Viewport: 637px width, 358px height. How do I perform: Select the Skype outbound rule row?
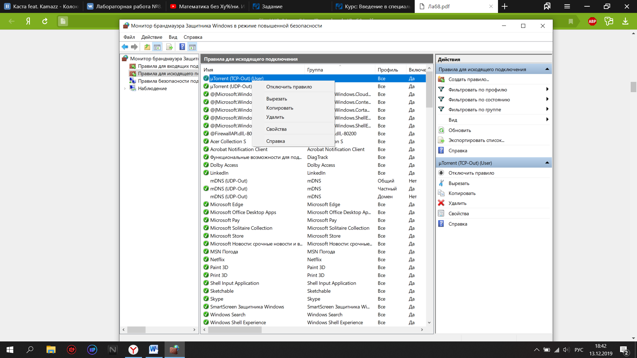point(314,299)
